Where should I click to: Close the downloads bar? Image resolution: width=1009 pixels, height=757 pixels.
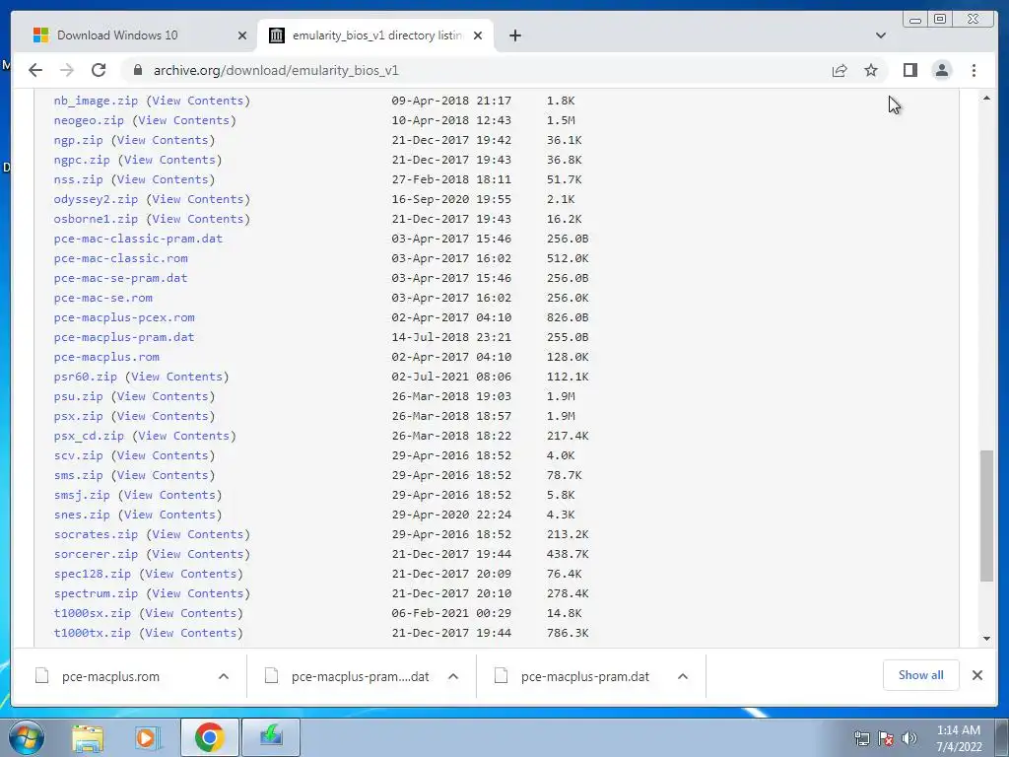(x=976, y=675)
